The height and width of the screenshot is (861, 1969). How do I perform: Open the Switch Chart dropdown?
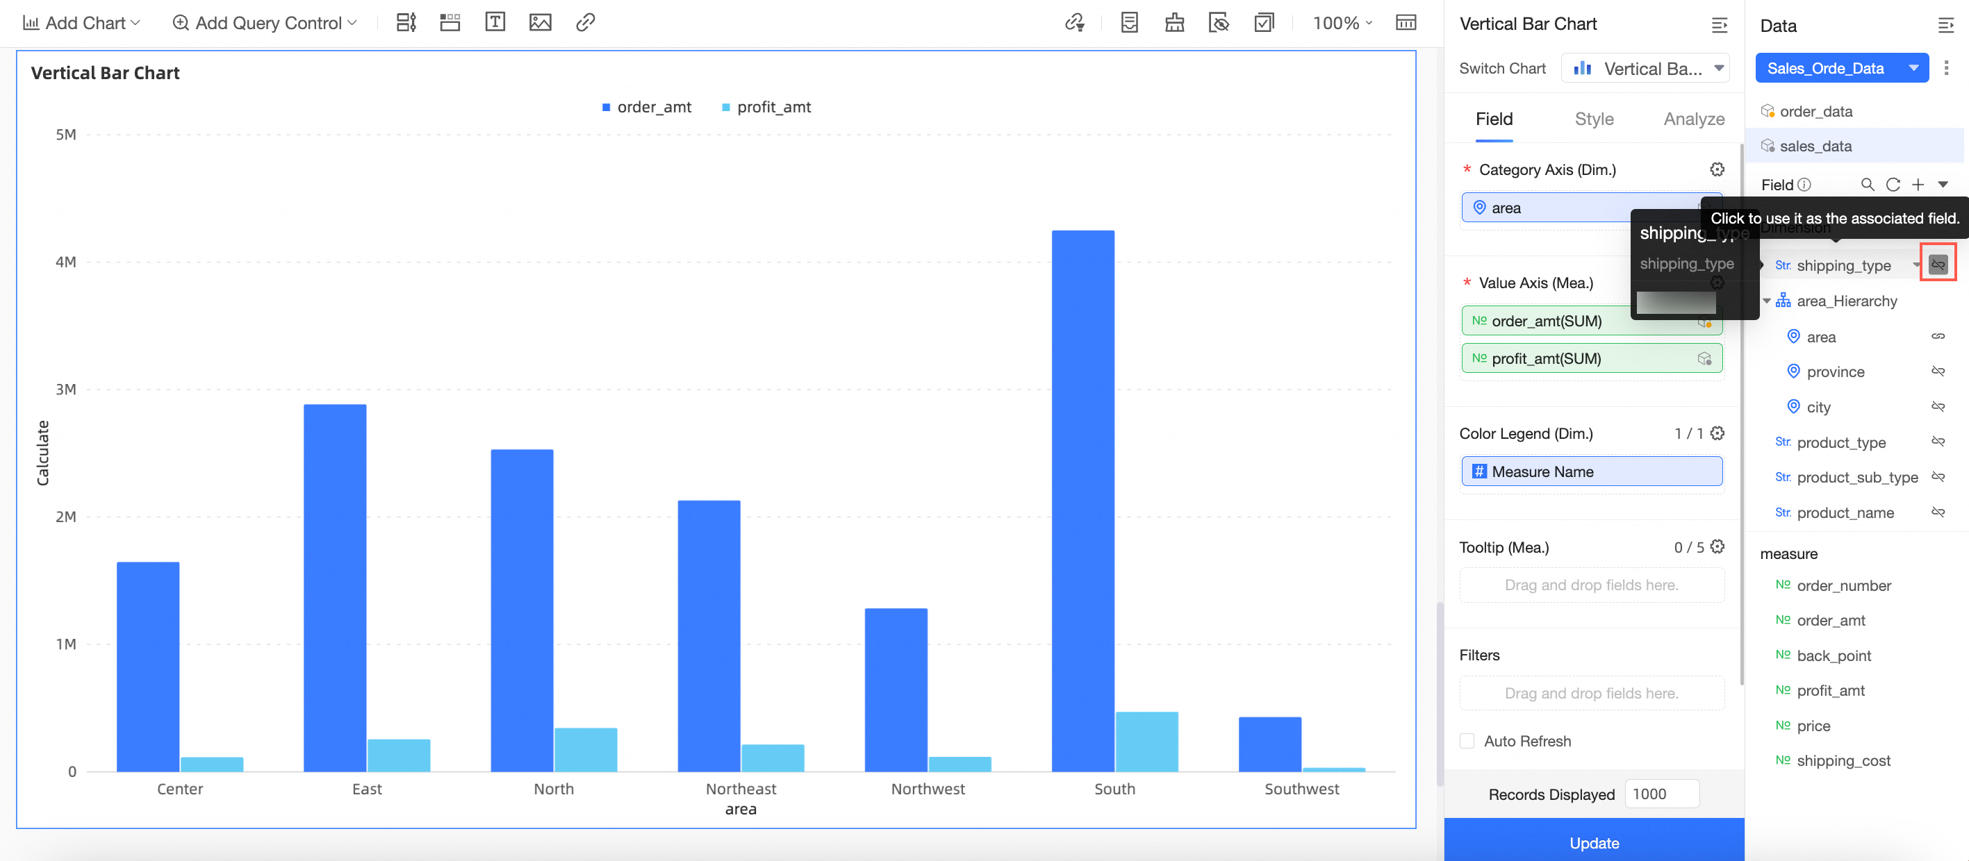point(1645,69)
